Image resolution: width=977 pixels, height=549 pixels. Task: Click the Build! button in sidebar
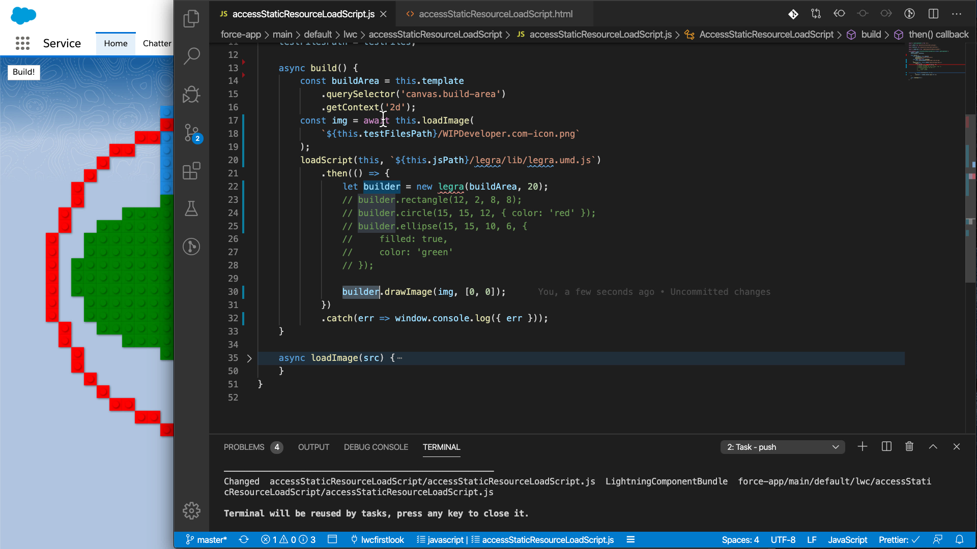[x=23, y=72]
